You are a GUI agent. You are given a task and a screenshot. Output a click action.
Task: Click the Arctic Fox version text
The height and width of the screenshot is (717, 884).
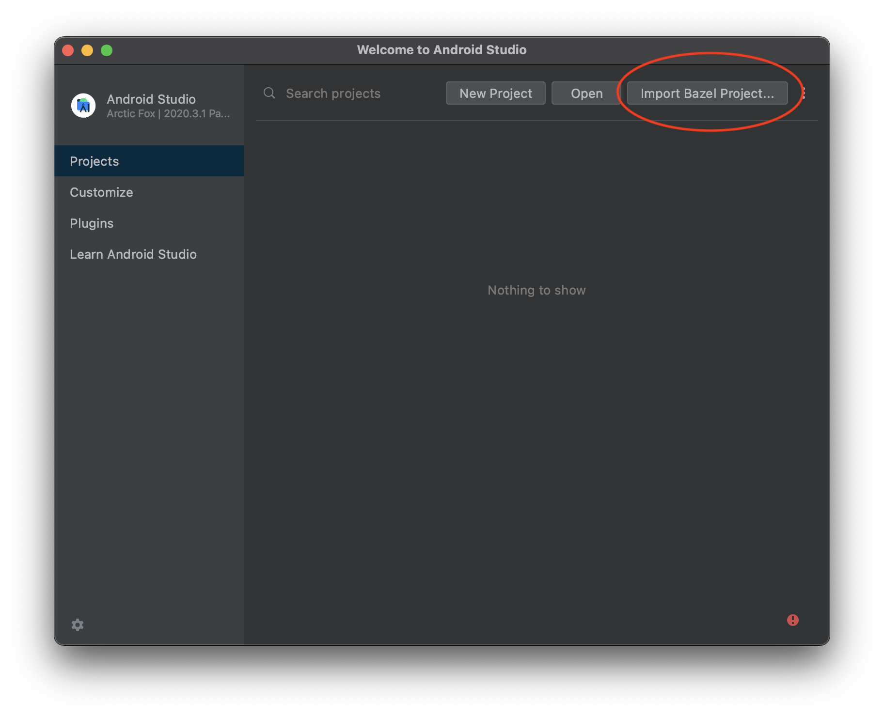point(168,113)
